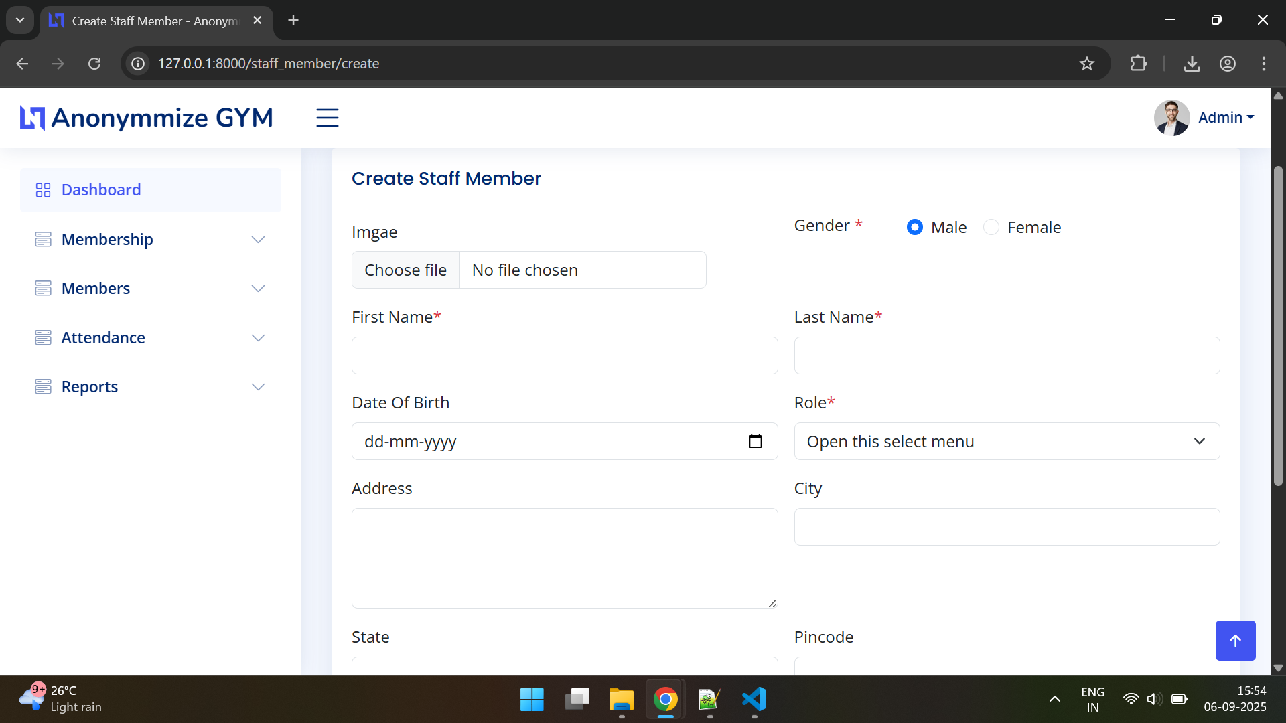Focus the City input field
The height and width of the screenshot is (723, 1286).
pos(1007,527)
